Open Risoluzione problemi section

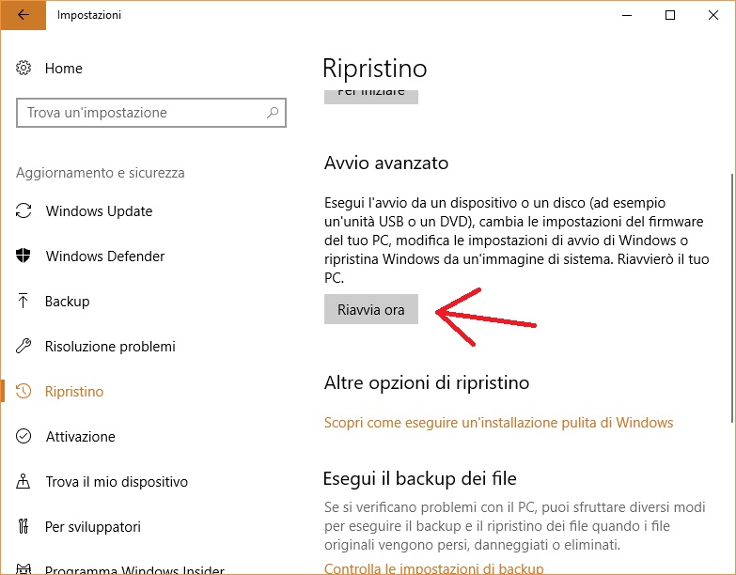pyautogui.click(x=110, y=346)
